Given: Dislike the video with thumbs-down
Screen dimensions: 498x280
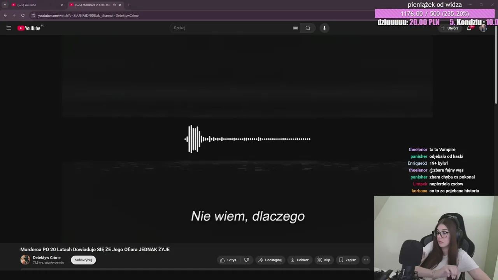Looking at the screenshot, I should pyautogui.click(x=247, y=260).
